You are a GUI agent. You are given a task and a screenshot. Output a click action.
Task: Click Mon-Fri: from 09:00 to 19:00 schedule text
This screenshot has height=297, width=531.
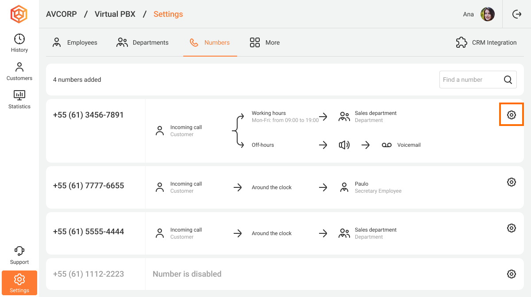point(285,120)
